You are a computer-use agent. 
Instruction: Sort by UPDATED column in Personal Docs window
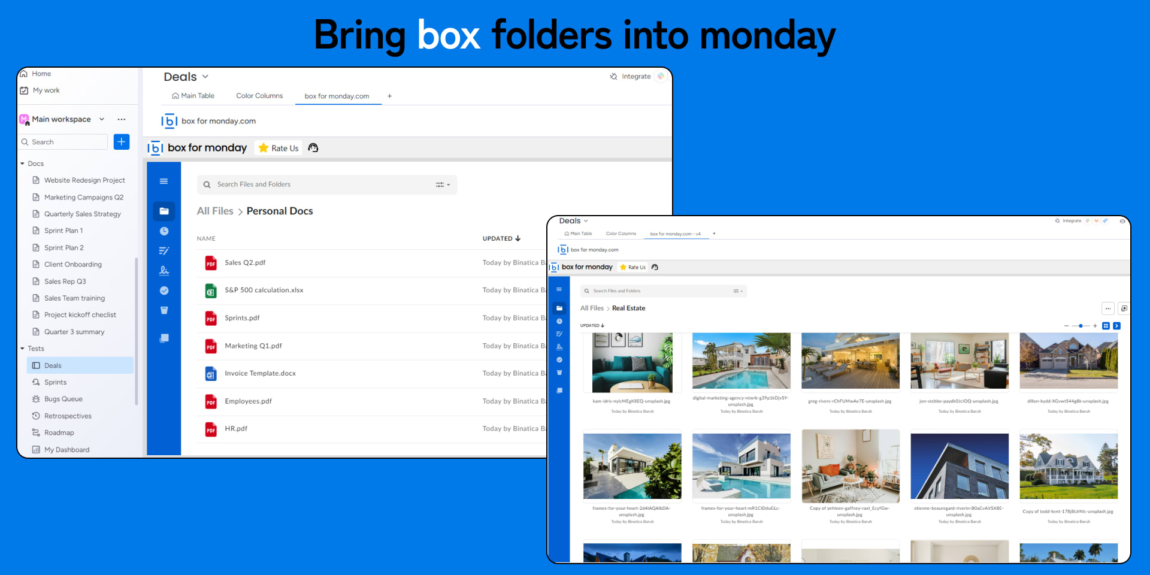tap(501, 238)
